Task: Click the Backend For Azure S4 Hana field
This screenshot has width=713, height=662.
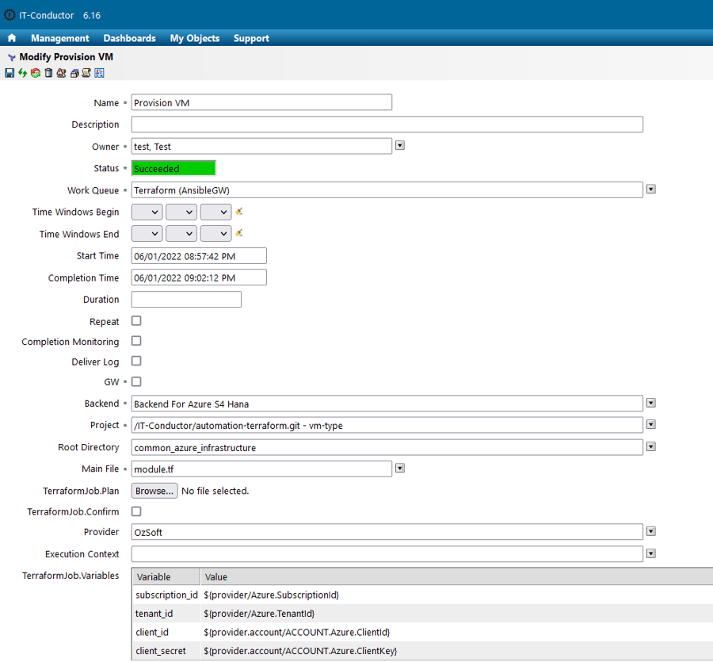Action: 387,404
